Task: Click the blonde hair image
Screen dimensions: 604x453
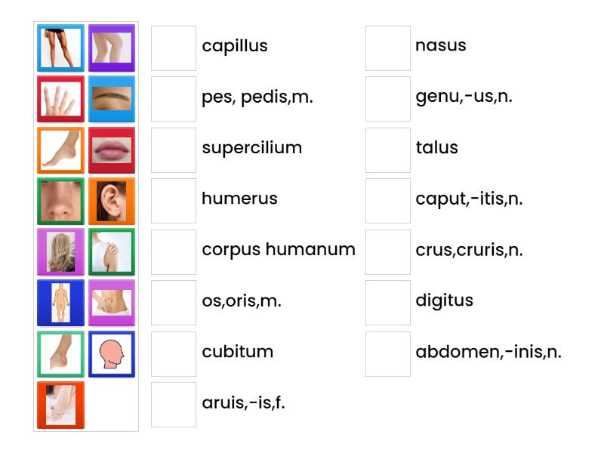Action: (x=60, y=252)
